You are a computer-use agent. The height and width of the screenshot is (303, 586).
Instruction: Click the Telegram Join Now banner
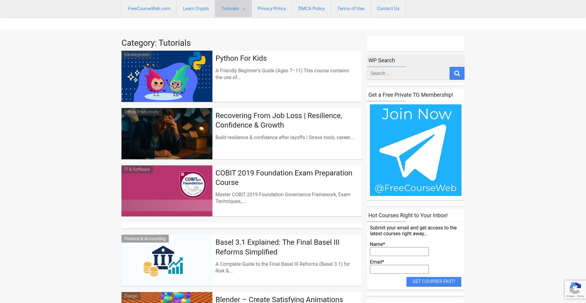[x=415, y=150]
